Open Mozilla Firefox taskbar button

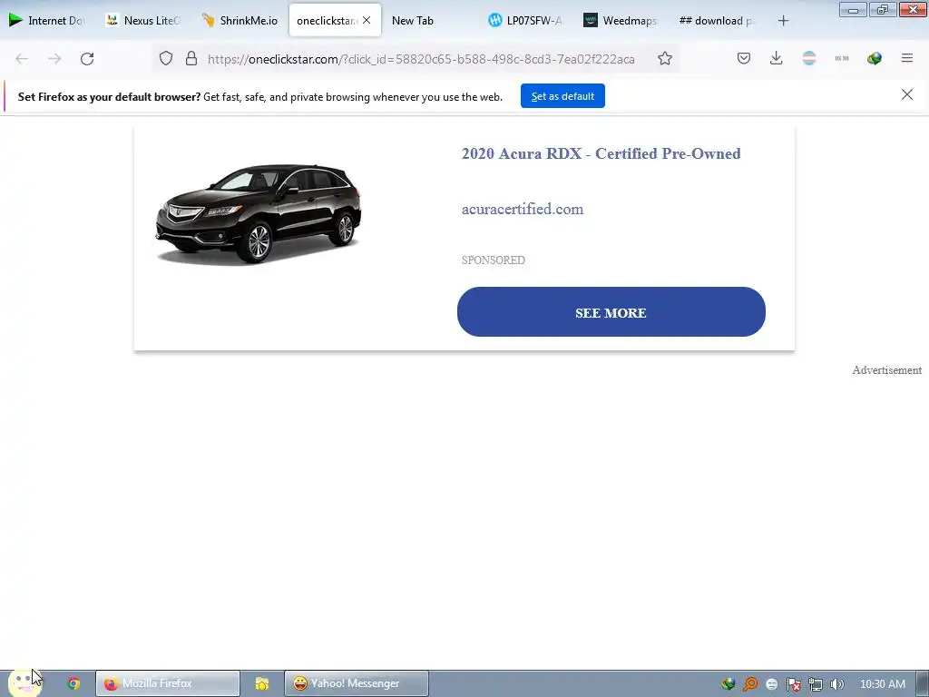pos(168,683)
